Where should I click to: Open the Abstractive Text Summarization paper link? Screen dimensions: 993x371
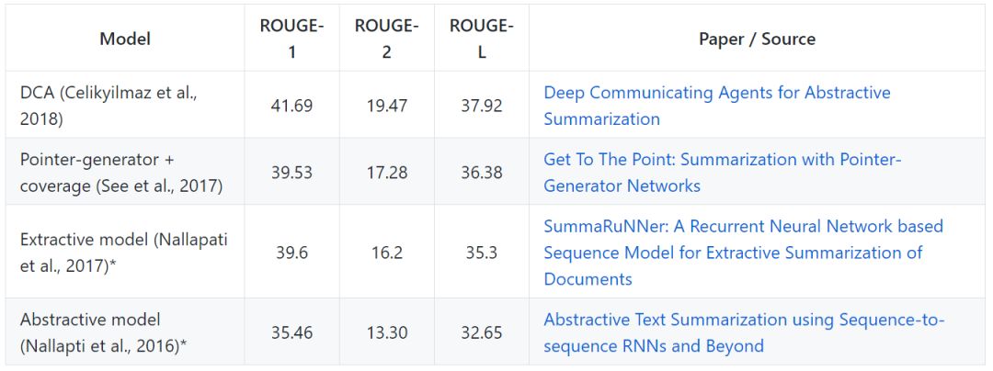pyautogui.click(x=744, y=333)
